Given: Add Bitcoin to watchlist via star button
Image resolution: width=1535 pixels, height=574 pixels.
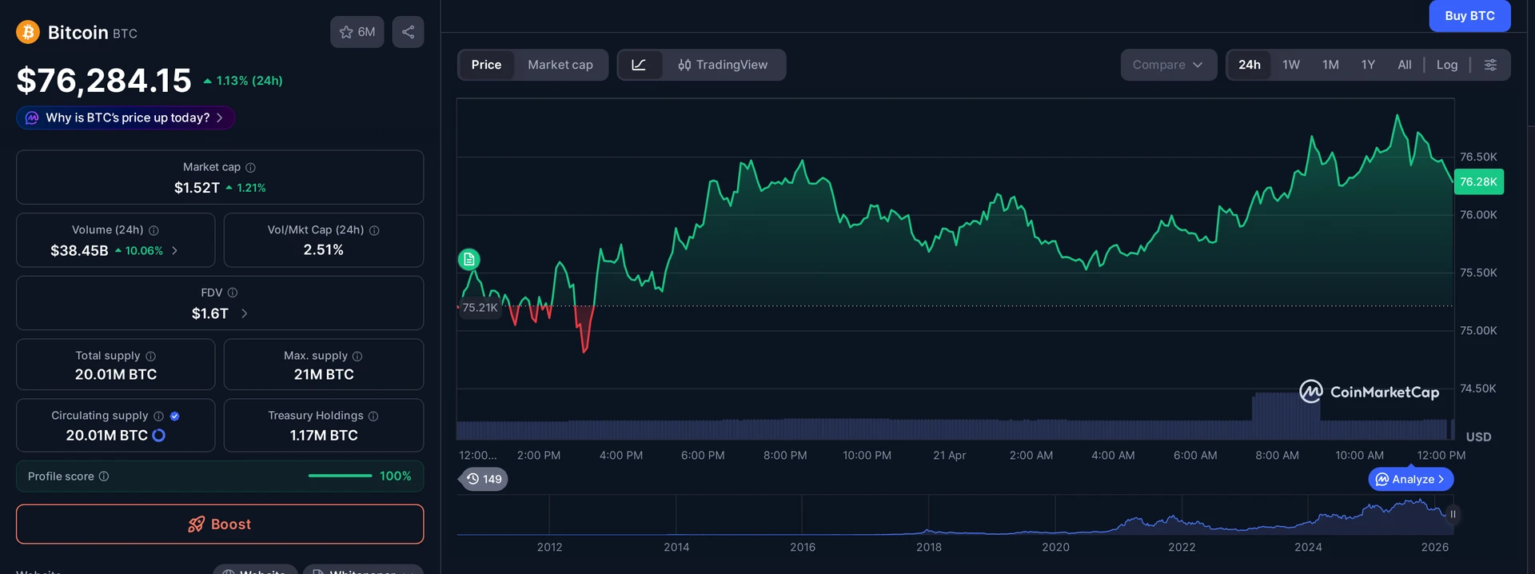Looking at the screenshot, I should coord(357,32).
